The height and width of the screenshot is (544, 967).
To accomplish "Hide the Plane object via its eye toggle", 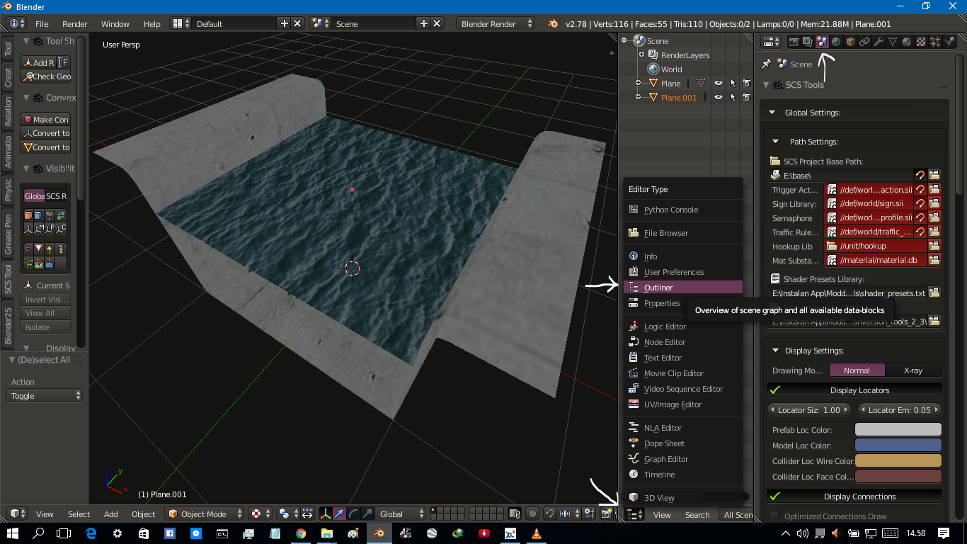I will (x=718, y=83).
